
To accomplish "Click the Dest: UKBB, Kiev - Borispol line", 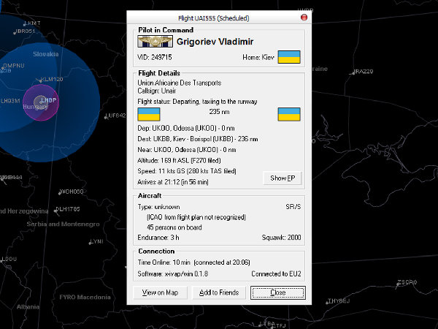I will click(198, 139).
